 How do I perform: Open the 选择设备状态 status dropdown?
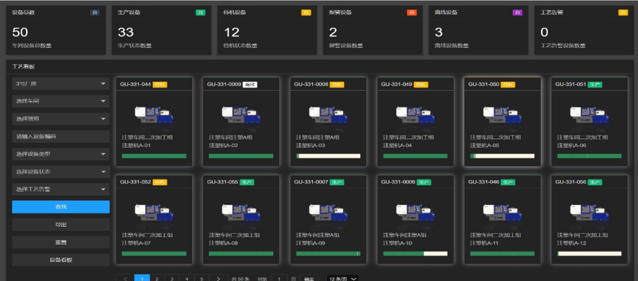[61, 171]
